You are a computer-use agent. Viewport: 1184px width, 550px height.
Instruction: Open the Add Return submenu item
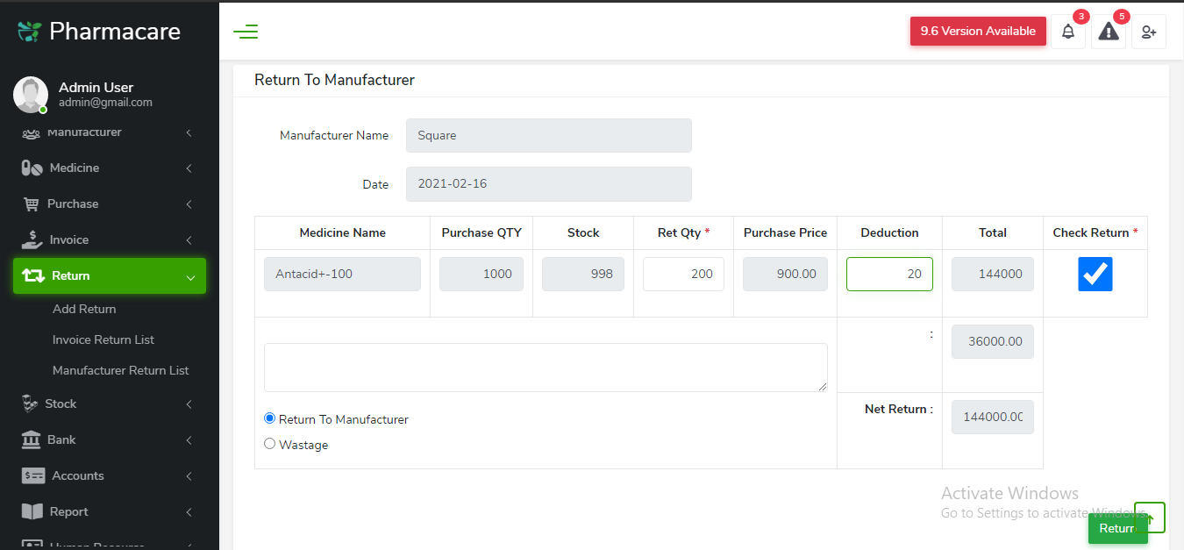point(84,309)
